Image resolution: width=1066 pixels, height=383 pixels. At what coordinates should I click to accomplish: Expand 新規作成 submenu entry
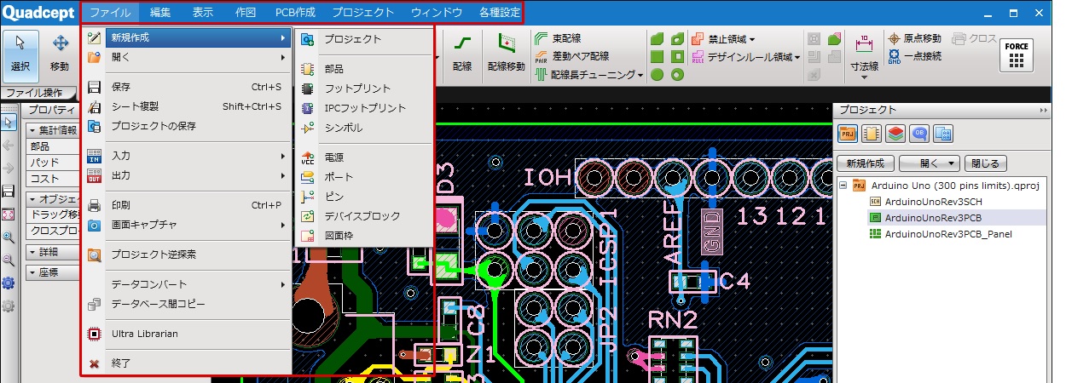pos(188,38)
